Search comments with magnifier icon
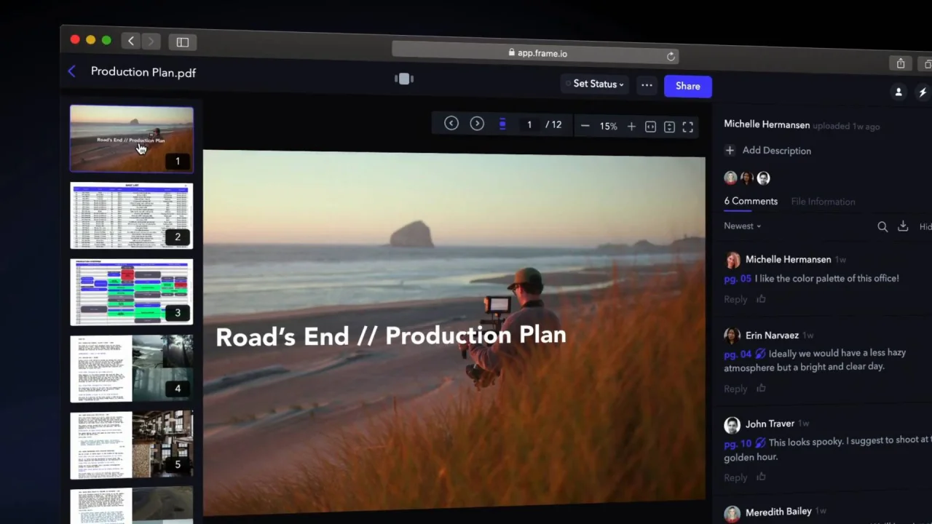932x524 pixels. click(x=882, y=227)
